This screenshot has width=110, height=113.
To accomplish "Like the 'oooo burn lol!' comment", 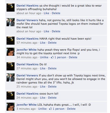I will coord(43,98).
